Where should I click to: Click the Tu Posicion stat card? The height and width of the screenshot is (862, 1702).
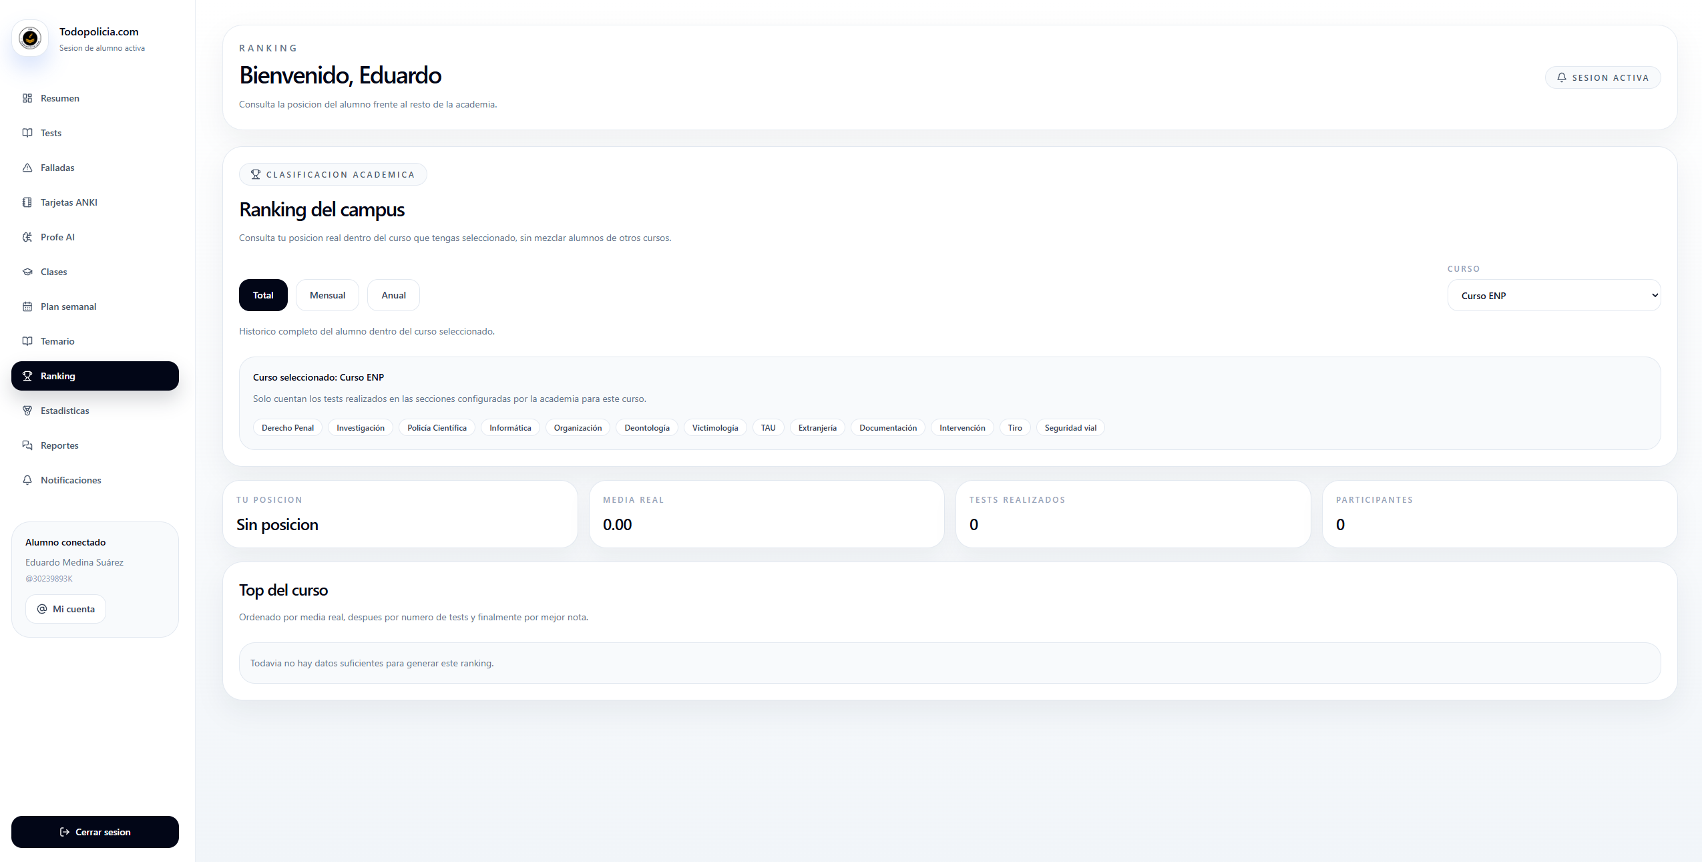point(400,514)
